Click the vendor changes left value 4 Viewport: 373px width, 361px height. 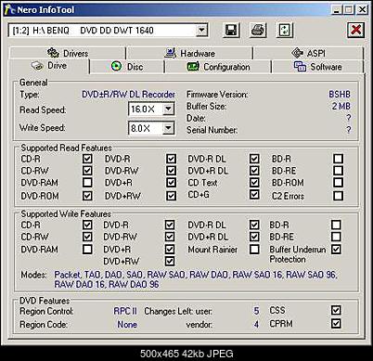[x=256, y=324]
